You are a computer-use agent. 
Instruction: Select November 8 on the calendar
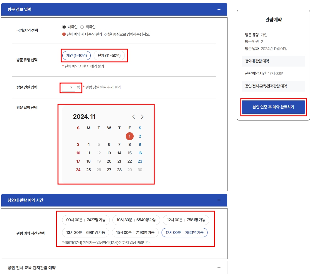coord(130,145)
